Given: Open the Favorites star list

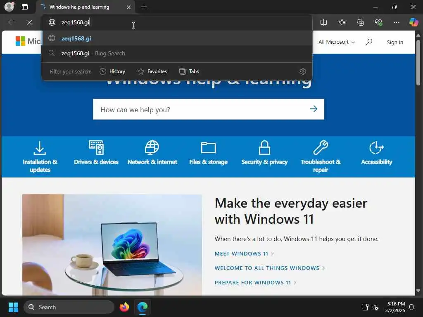Looking at the screenshot, I should tap(342, 22).
